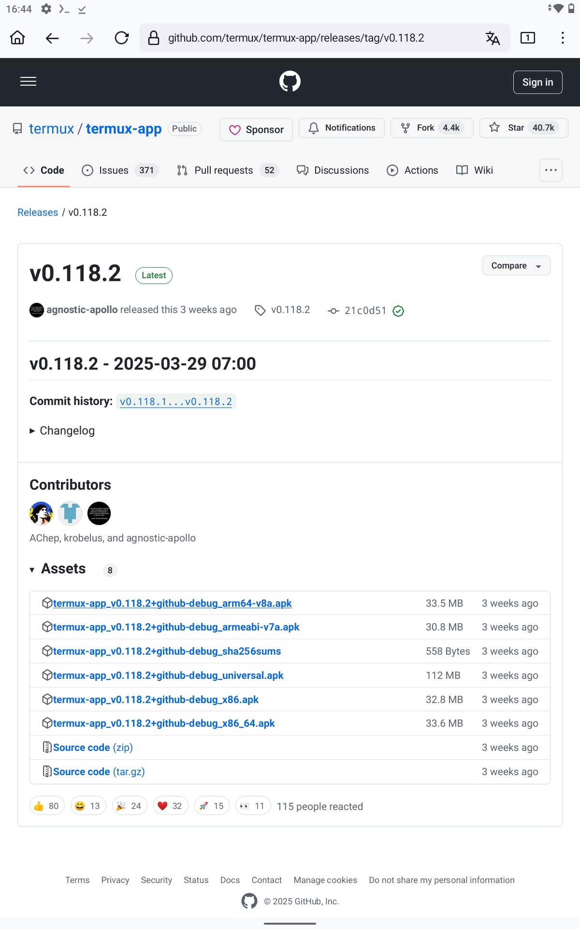The height and width of the screenshot is (929, 580).
Task: Tap the site security lock icon
Action: 154,38
